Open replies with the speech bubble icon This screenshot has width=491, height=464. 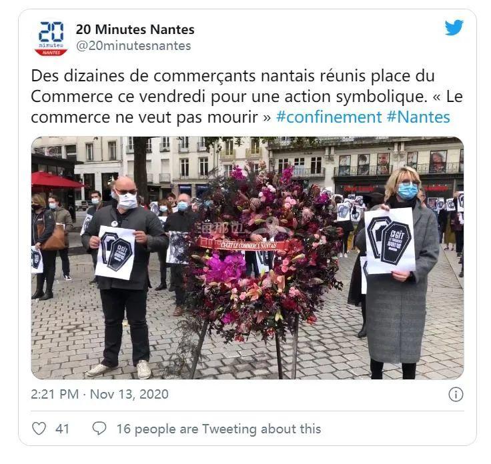tap(99, 428)
